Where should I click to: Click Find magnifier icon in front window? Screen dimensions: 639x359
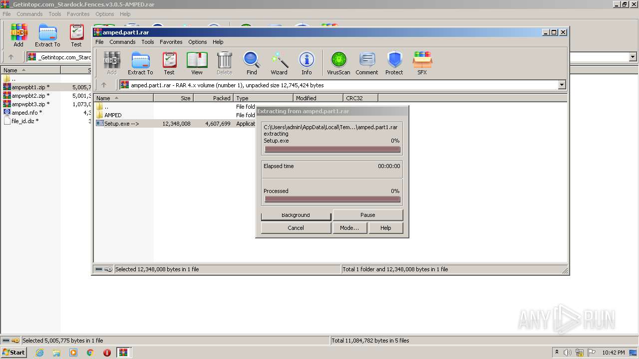[252, 63]
